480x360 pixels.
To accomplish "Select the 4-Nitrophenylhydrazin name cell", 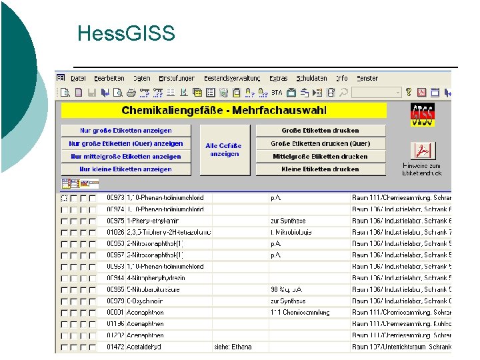I will tap(169, 278).
